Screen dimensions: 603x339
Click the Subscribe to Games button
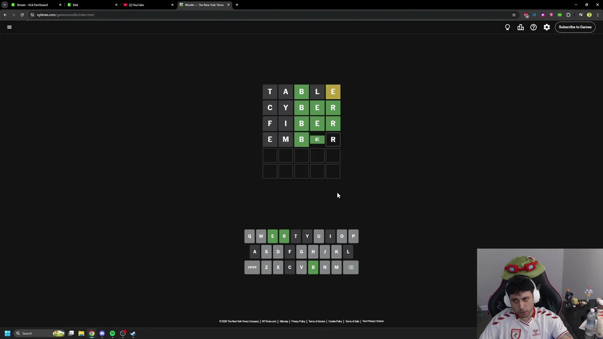click(x=575, y=27)
